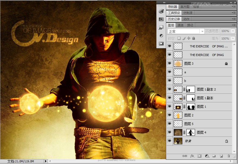Open the Color palette panel icon
238x164 pixels.
161,11
